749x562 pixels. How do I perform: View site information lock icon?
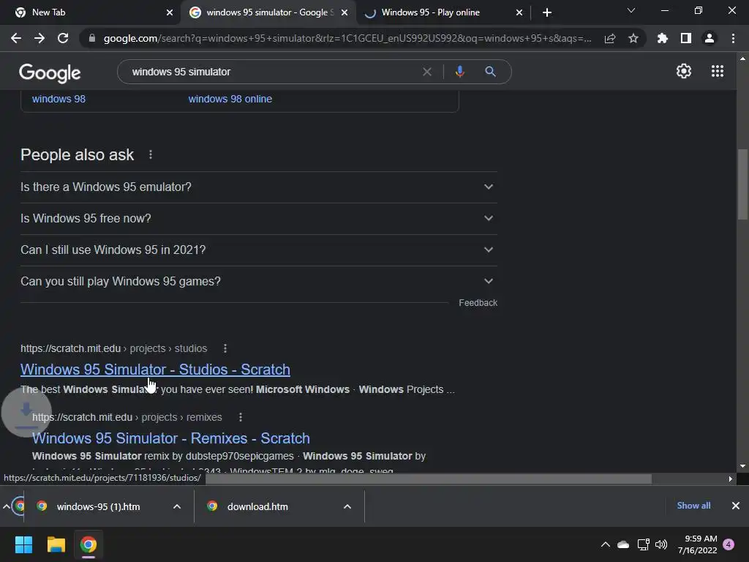[x=92, y=38]
